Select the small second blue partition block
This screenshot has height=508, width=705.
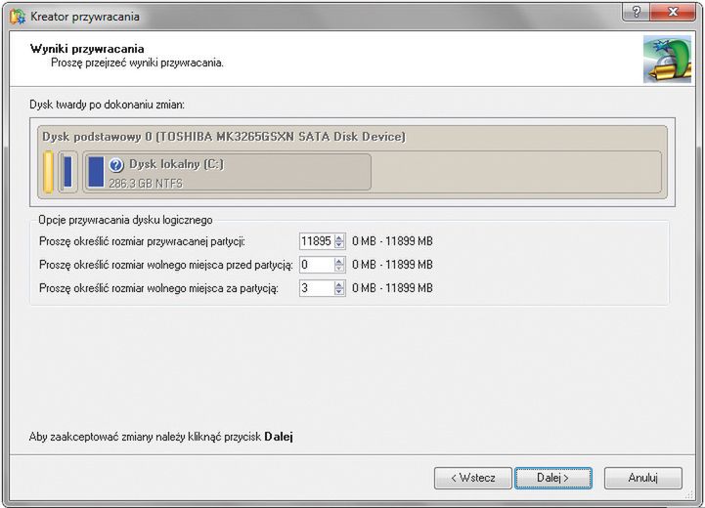point(67,172)
